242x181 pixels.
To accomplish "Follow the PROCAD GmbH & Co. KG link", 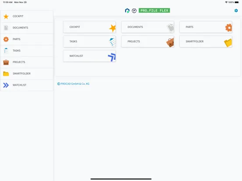I will pos(73,84).
